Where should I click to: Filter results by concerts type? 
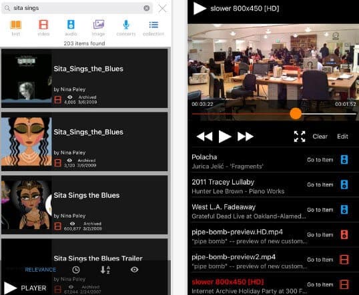click(x=126, y=28)
